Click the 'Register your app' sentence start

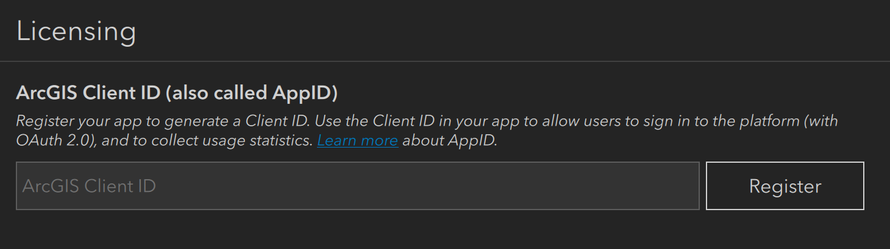68,121
